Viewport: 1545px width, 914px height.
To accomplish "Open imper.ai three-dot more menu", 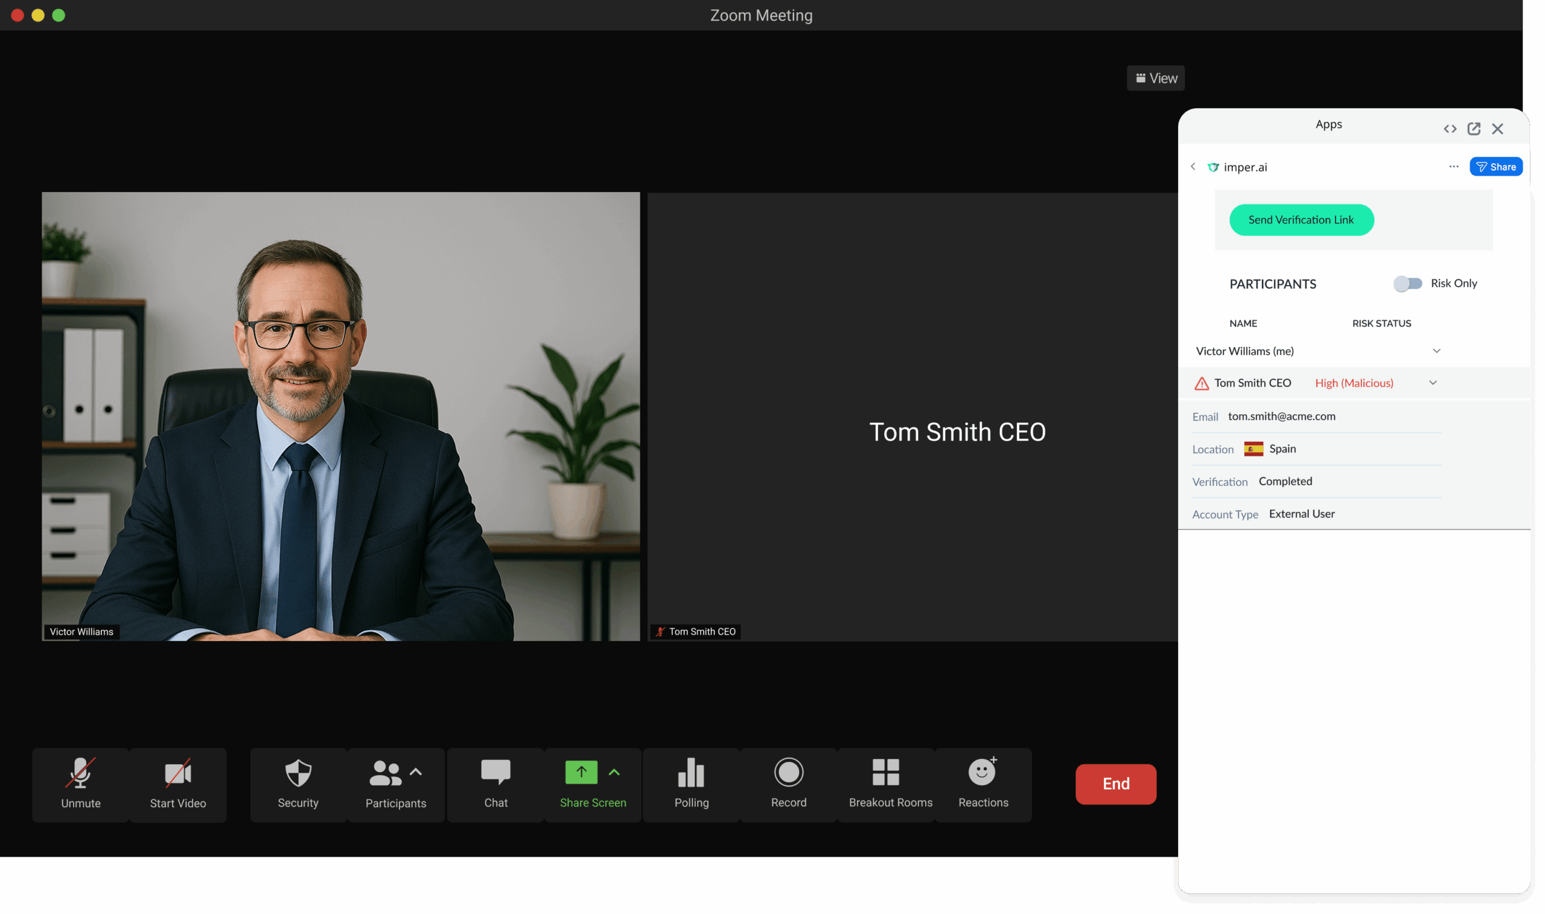I will pos(1453,167).
